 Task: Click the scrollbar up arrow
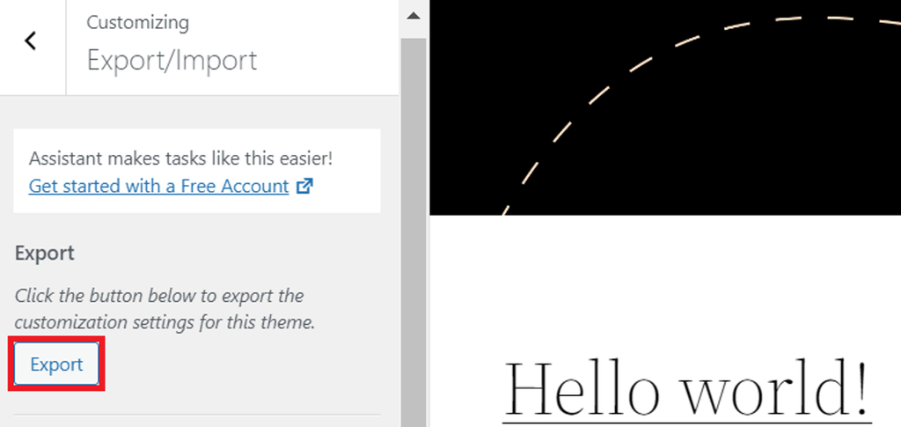pyautogui.click(x=414, y=16)
